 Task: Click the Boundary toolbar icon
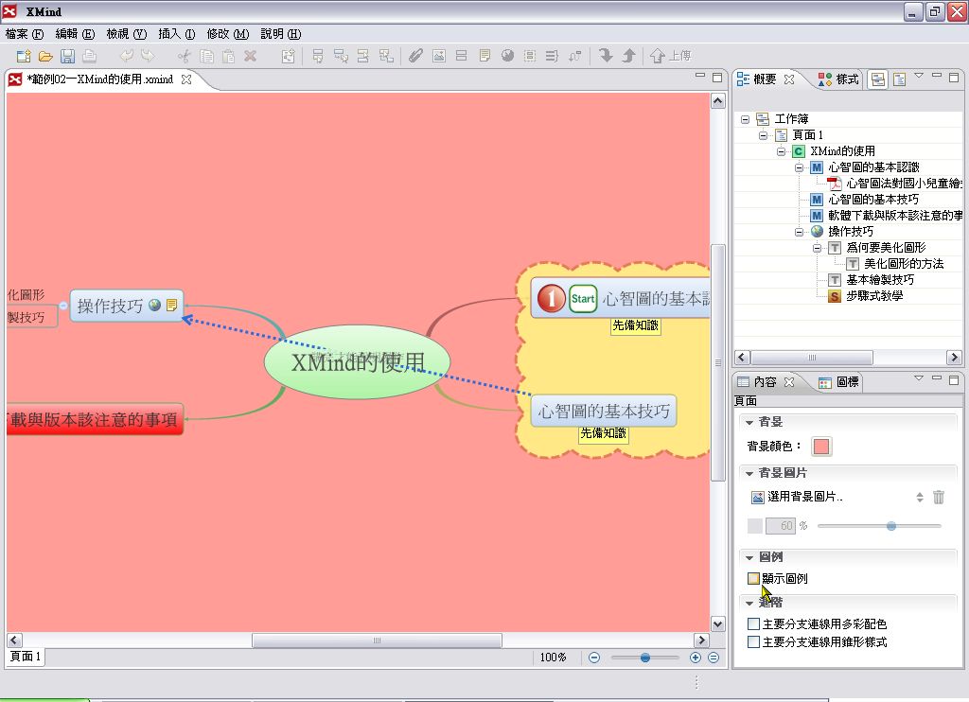[x=530, y=56]
